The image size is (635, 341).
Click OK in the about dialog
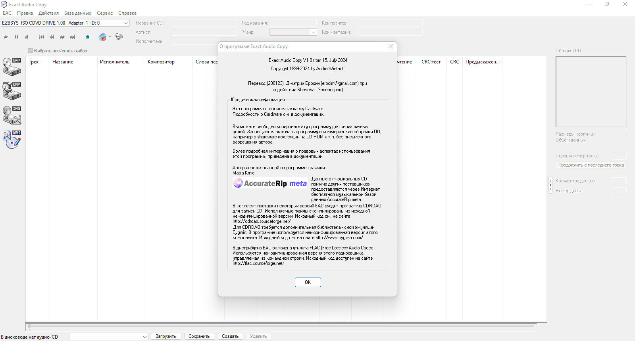point(308,282)
